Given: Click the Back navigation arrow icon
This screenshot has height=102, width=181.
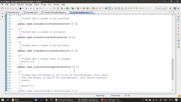Looking at the screenshot, I should pyautogui.click(x=140, y=8).
